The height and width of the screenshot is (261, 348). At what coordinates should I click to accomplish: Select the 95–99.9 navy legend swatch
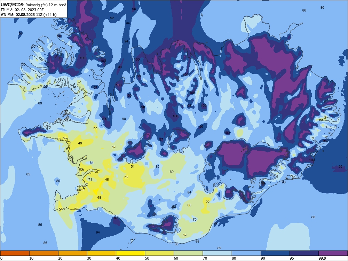304,253
